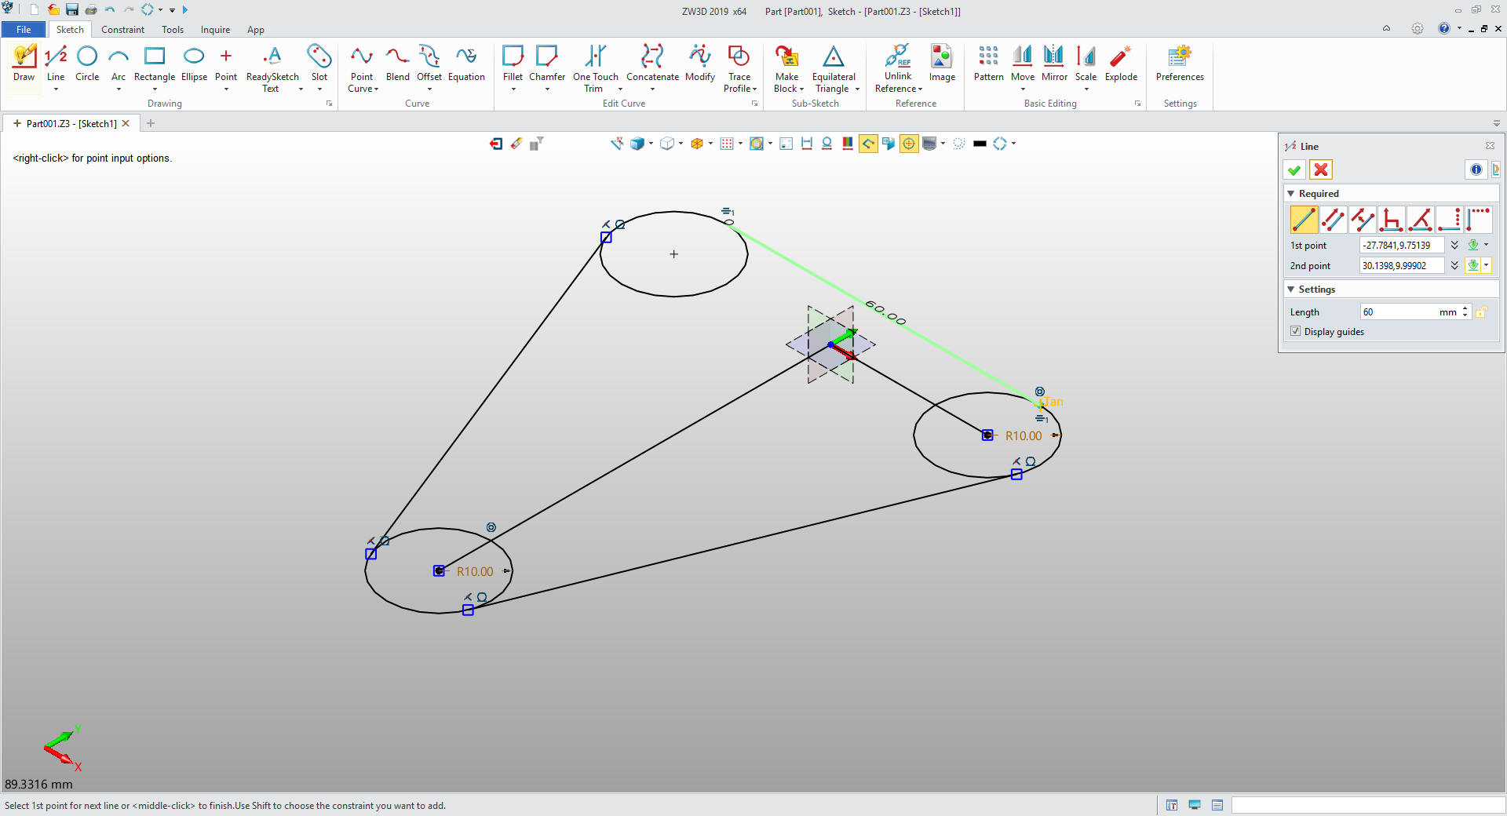Switch to the App tab
The image size is (1507, 816).
[256, 30]
